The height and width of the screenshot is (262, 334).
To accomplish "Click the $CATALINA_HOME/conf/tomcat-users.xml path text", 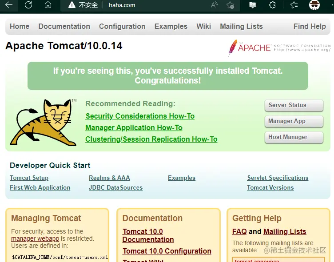I will pyautogui.click(x=60, y=257).
